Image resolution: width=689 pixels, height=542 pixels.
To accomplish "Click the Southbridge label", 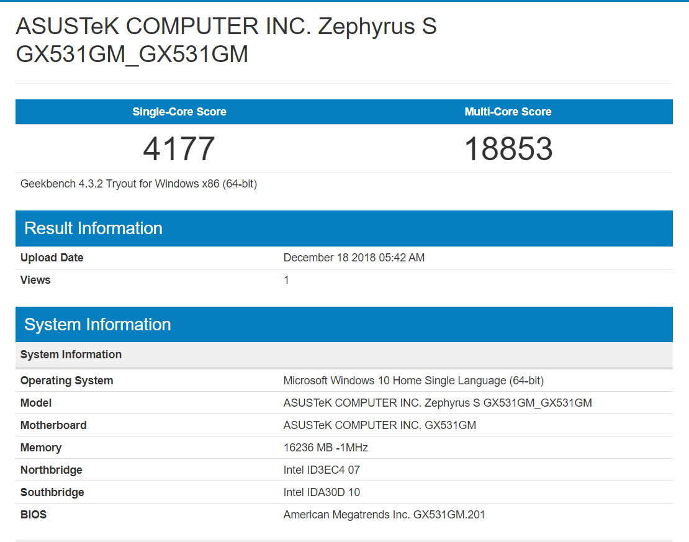I will point(52,493).
